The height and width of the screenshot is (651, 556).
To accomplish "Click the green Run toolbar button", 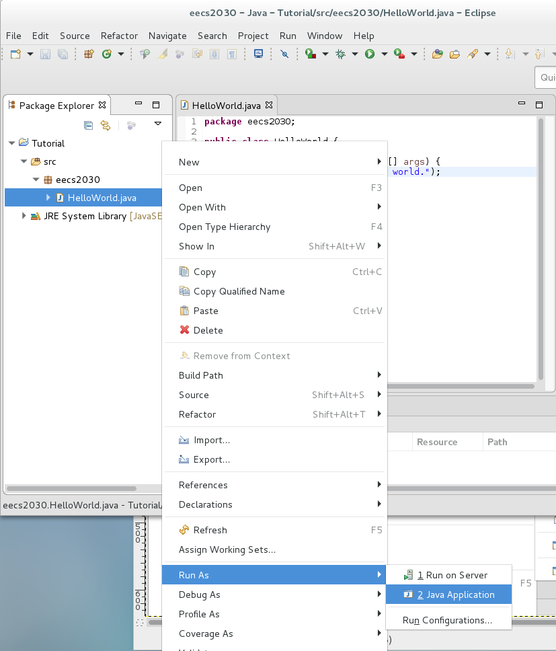I will click(x=370, y=54).
